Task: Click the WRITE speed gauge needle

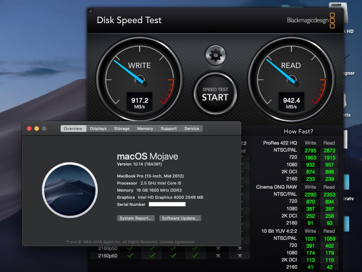Action: (x=129, y=72)
